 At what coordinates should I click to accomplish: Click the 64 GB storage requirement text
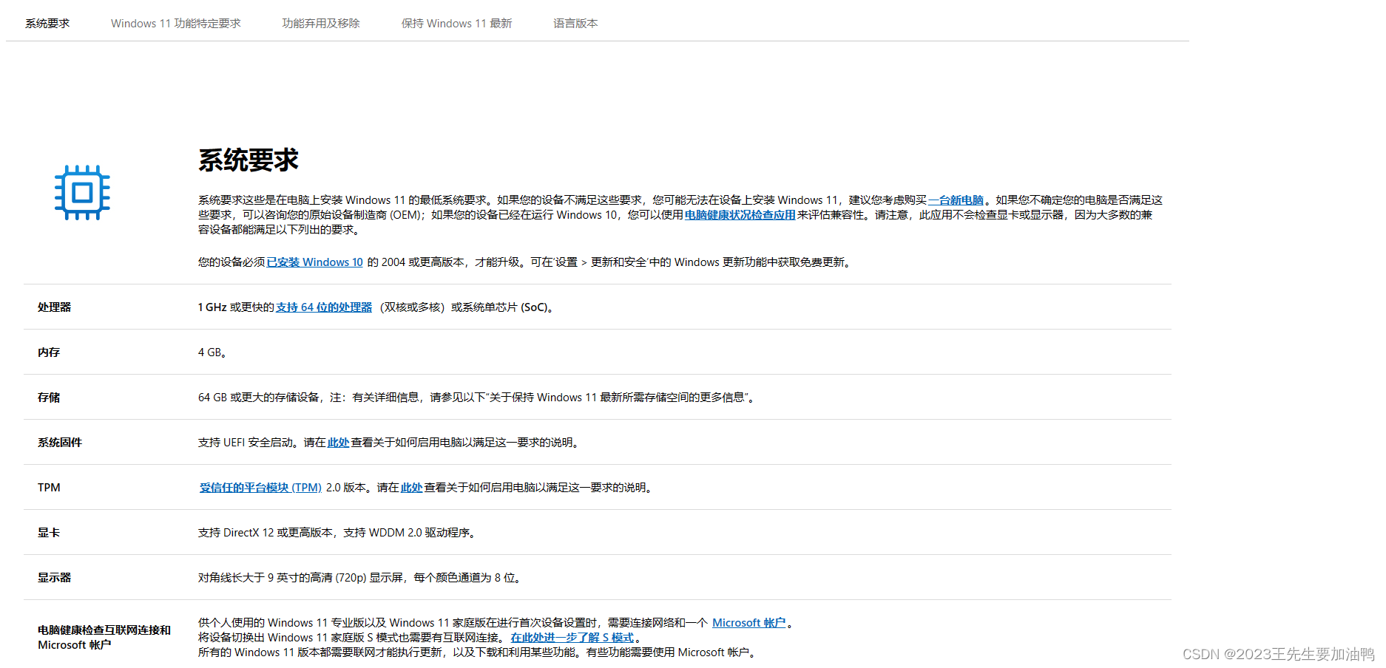click(477, 398)
